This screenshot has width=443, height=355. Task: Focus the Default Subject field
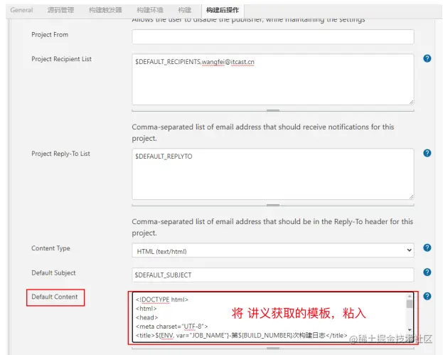click(273, 275)
